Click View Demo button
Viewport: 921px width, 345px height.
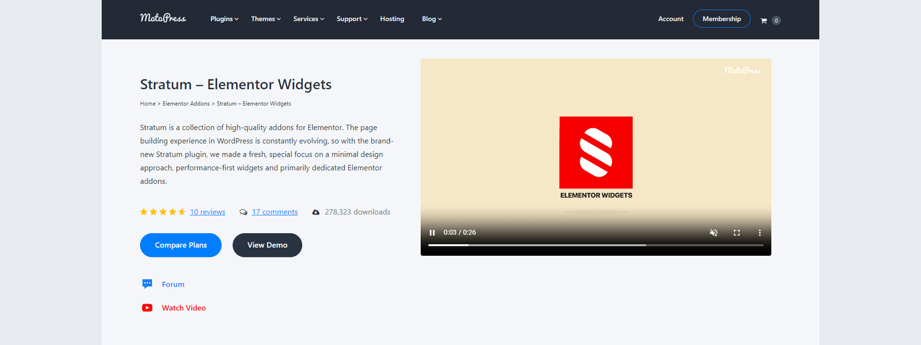[267, 245]
